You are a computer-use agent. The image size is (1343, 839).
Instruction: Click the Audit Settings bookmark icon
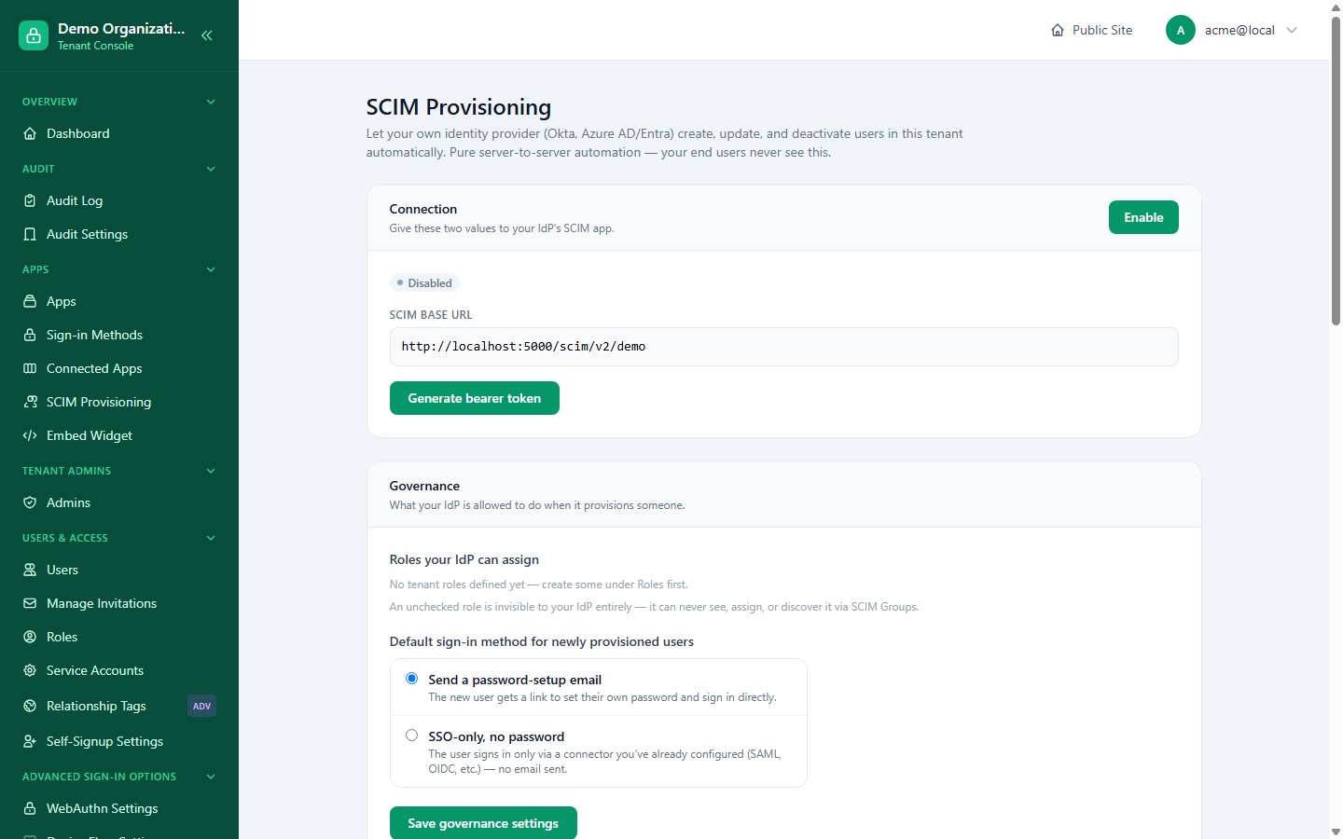click(x=30, y=234)
